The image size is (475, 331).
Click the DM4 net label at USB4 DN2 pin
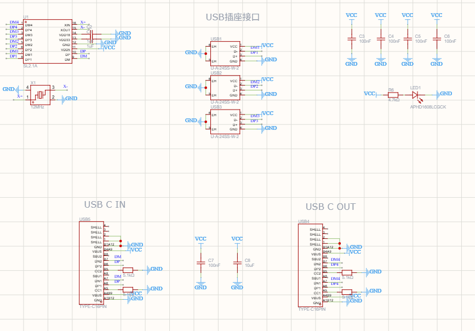click(x=335, y=259)
